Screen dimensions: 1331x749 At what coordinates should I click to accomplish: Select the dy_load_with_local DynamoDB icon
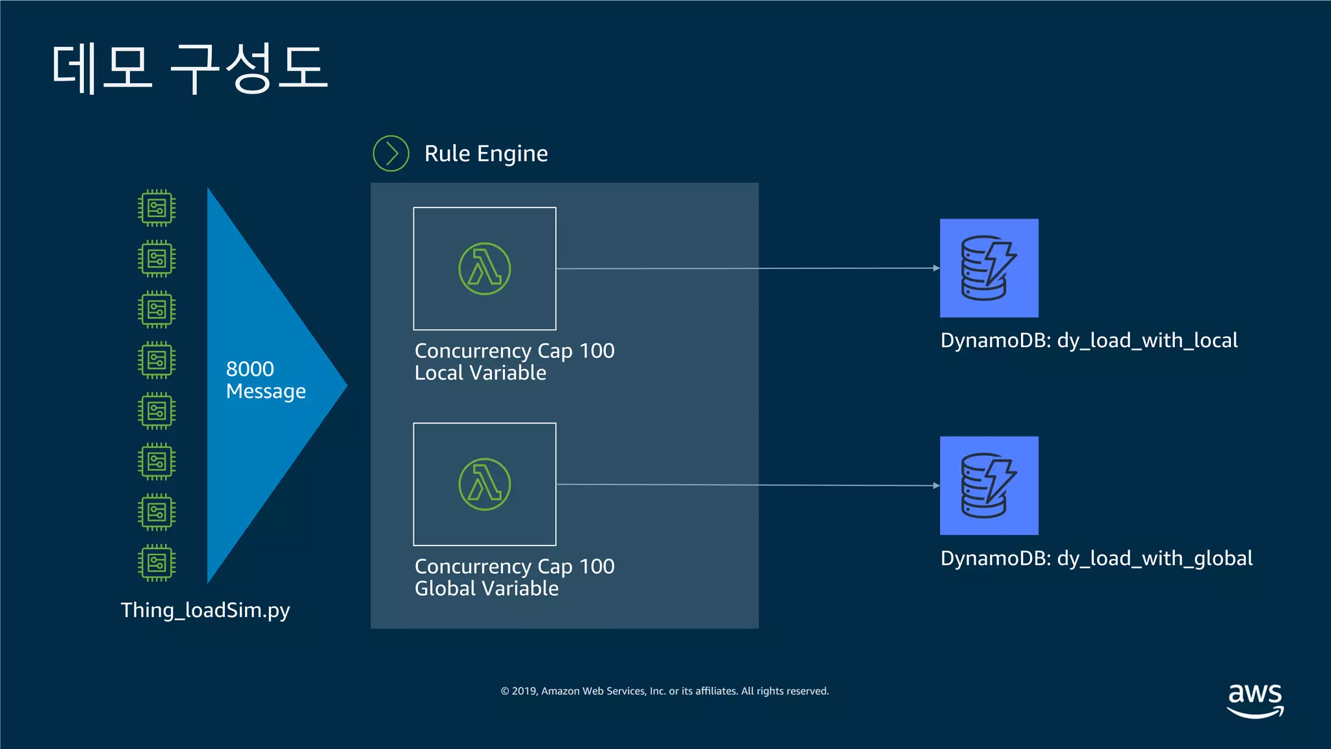coord(989,268)
